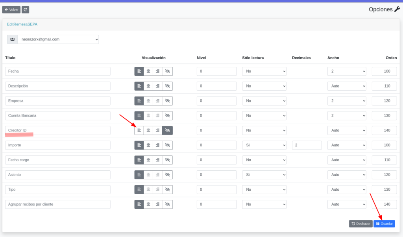
Task: Hide the Cuenta Bancaria field
Action: point(167,116)
